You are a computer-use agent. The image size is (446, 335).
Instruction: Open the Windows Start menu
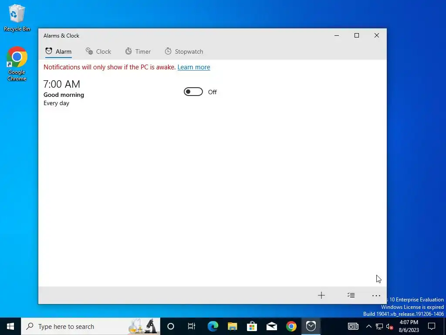tap(10, 326)
